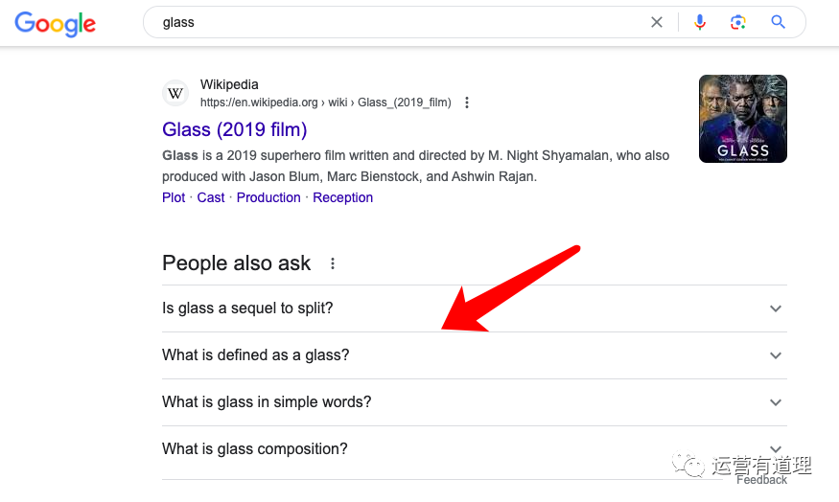
Task: Click the Wikipedia favicon icon
Action: 175,93
